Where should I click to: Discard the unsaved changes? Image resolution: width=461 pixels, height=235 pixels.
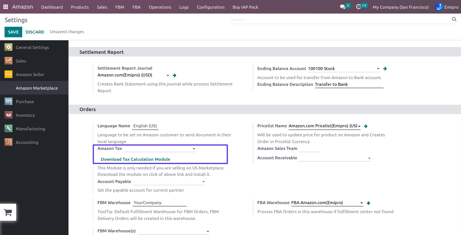tap(35, 32)
